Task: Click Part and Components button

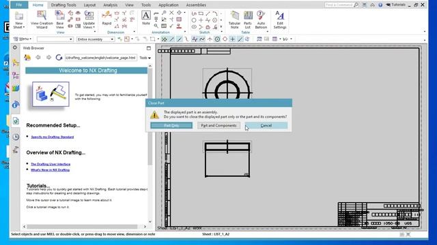Action: click(218, 125)
